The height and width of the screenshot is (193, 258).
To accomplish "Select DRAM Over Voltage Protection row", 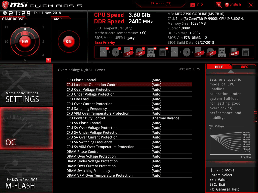I will 129,156.
